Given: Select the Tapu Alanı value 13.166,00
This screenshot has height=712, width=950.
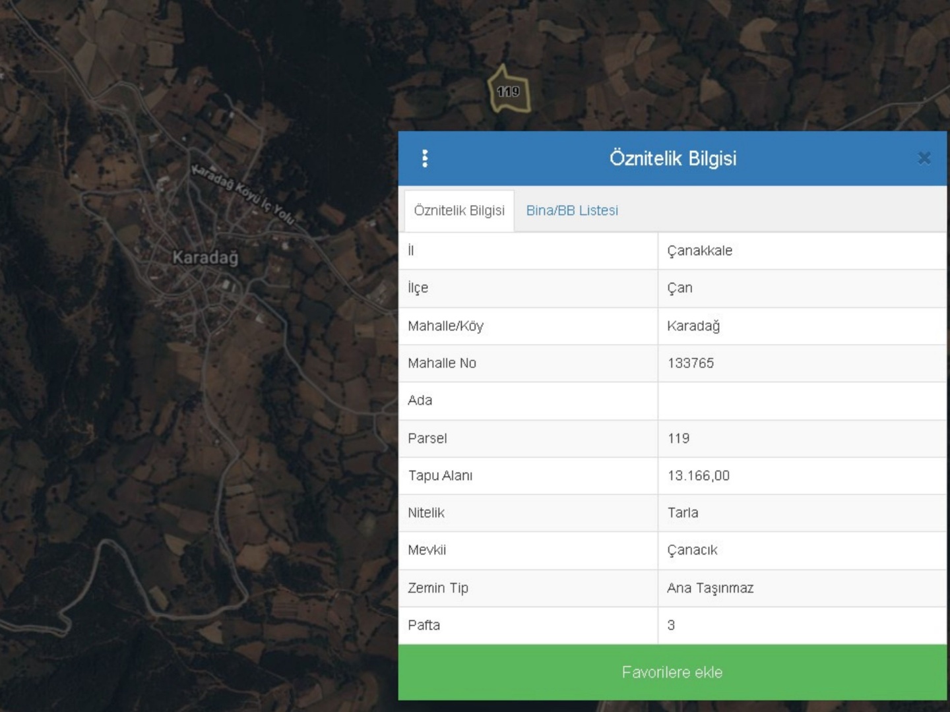Looking at the screenshot, I should tap(699, 476).
